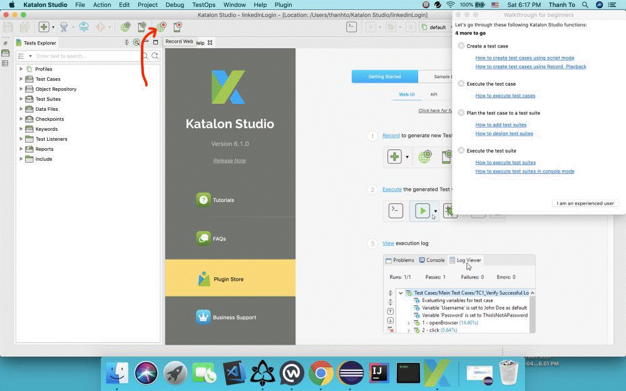
Task: Click the advanced search icon in Tests Explorer
Action: click(x=155, y=56)
